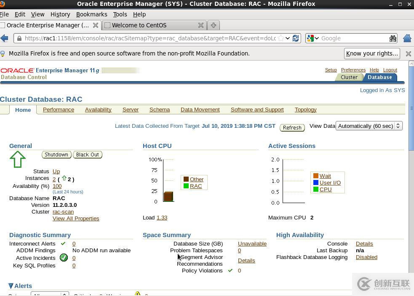
Task: Click the brown Other legend swatch
Action: coord(186,179)
